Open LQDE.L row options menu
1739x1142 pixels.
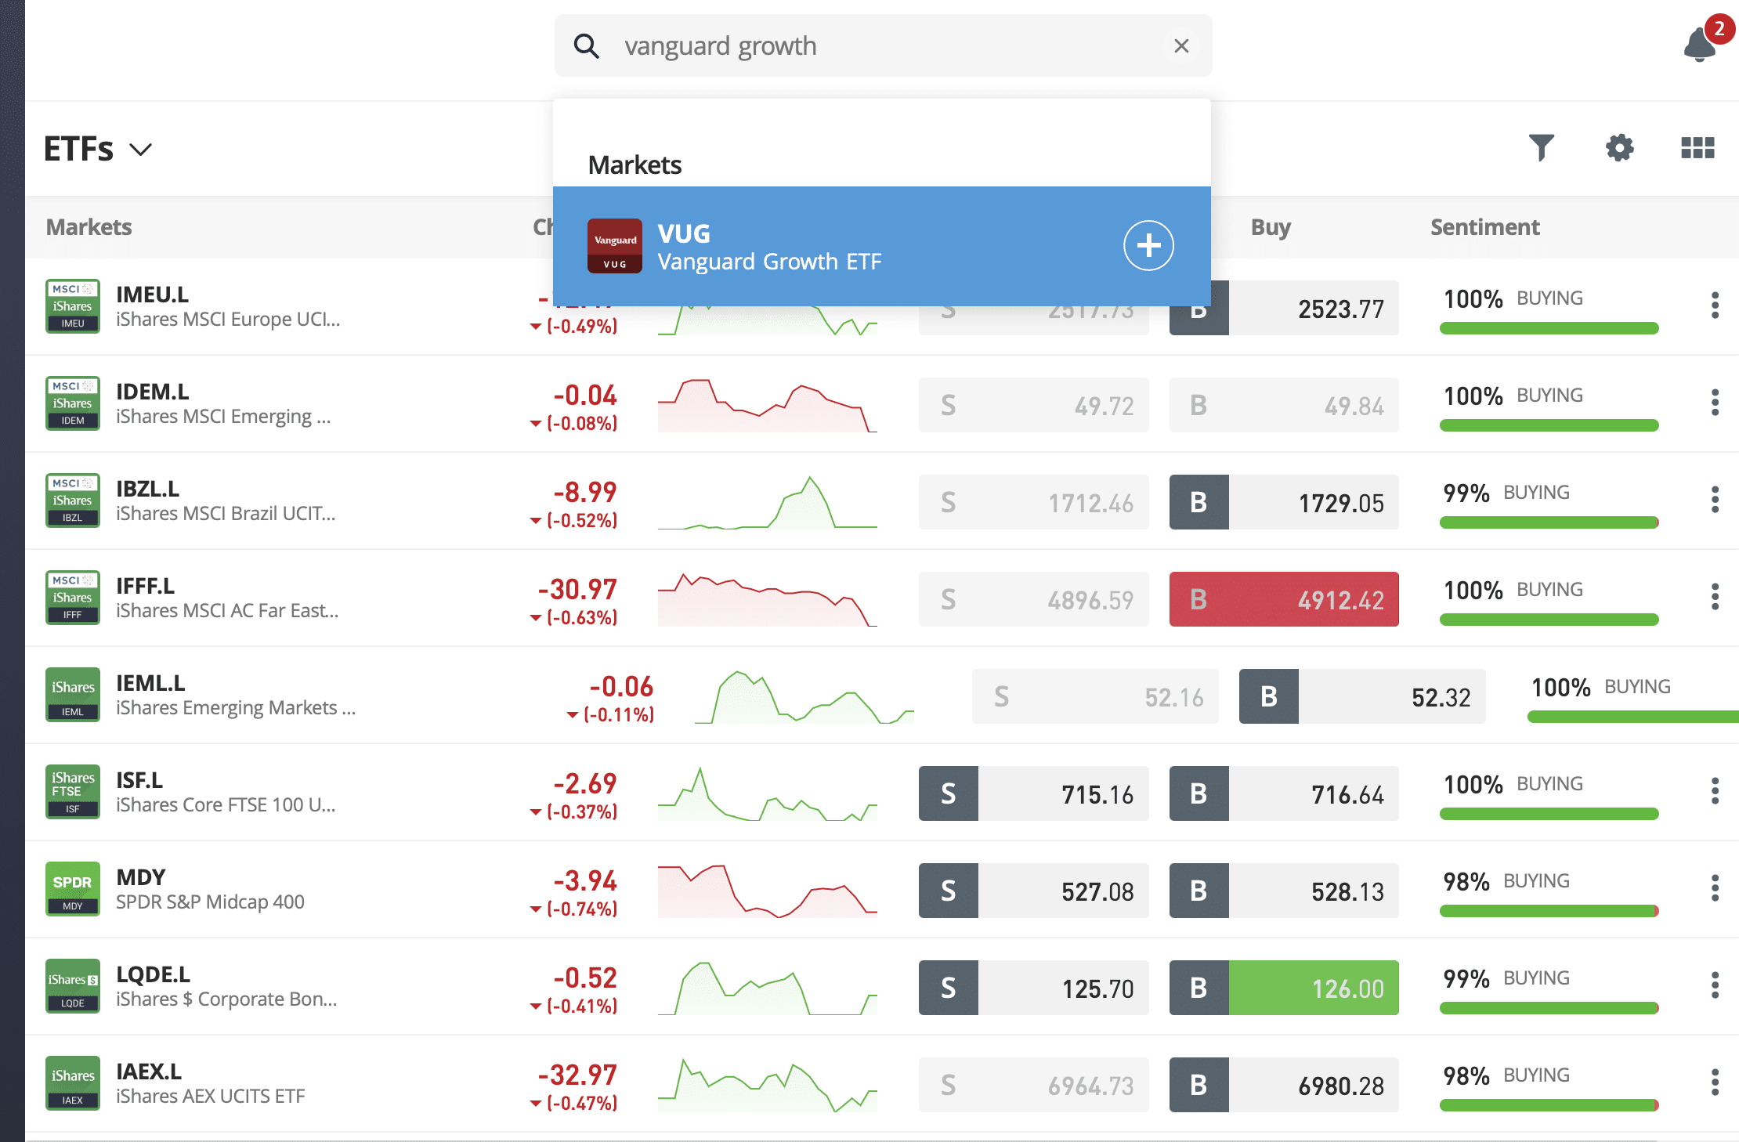click(x=1715, y=985)
